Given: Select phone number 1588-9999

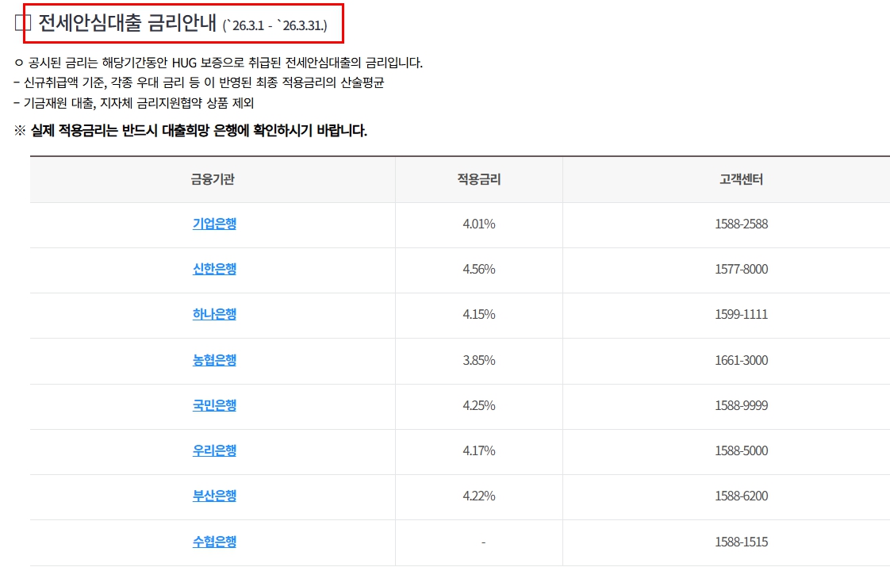Looking at the screenshot, I should click(x=742, y=405).
